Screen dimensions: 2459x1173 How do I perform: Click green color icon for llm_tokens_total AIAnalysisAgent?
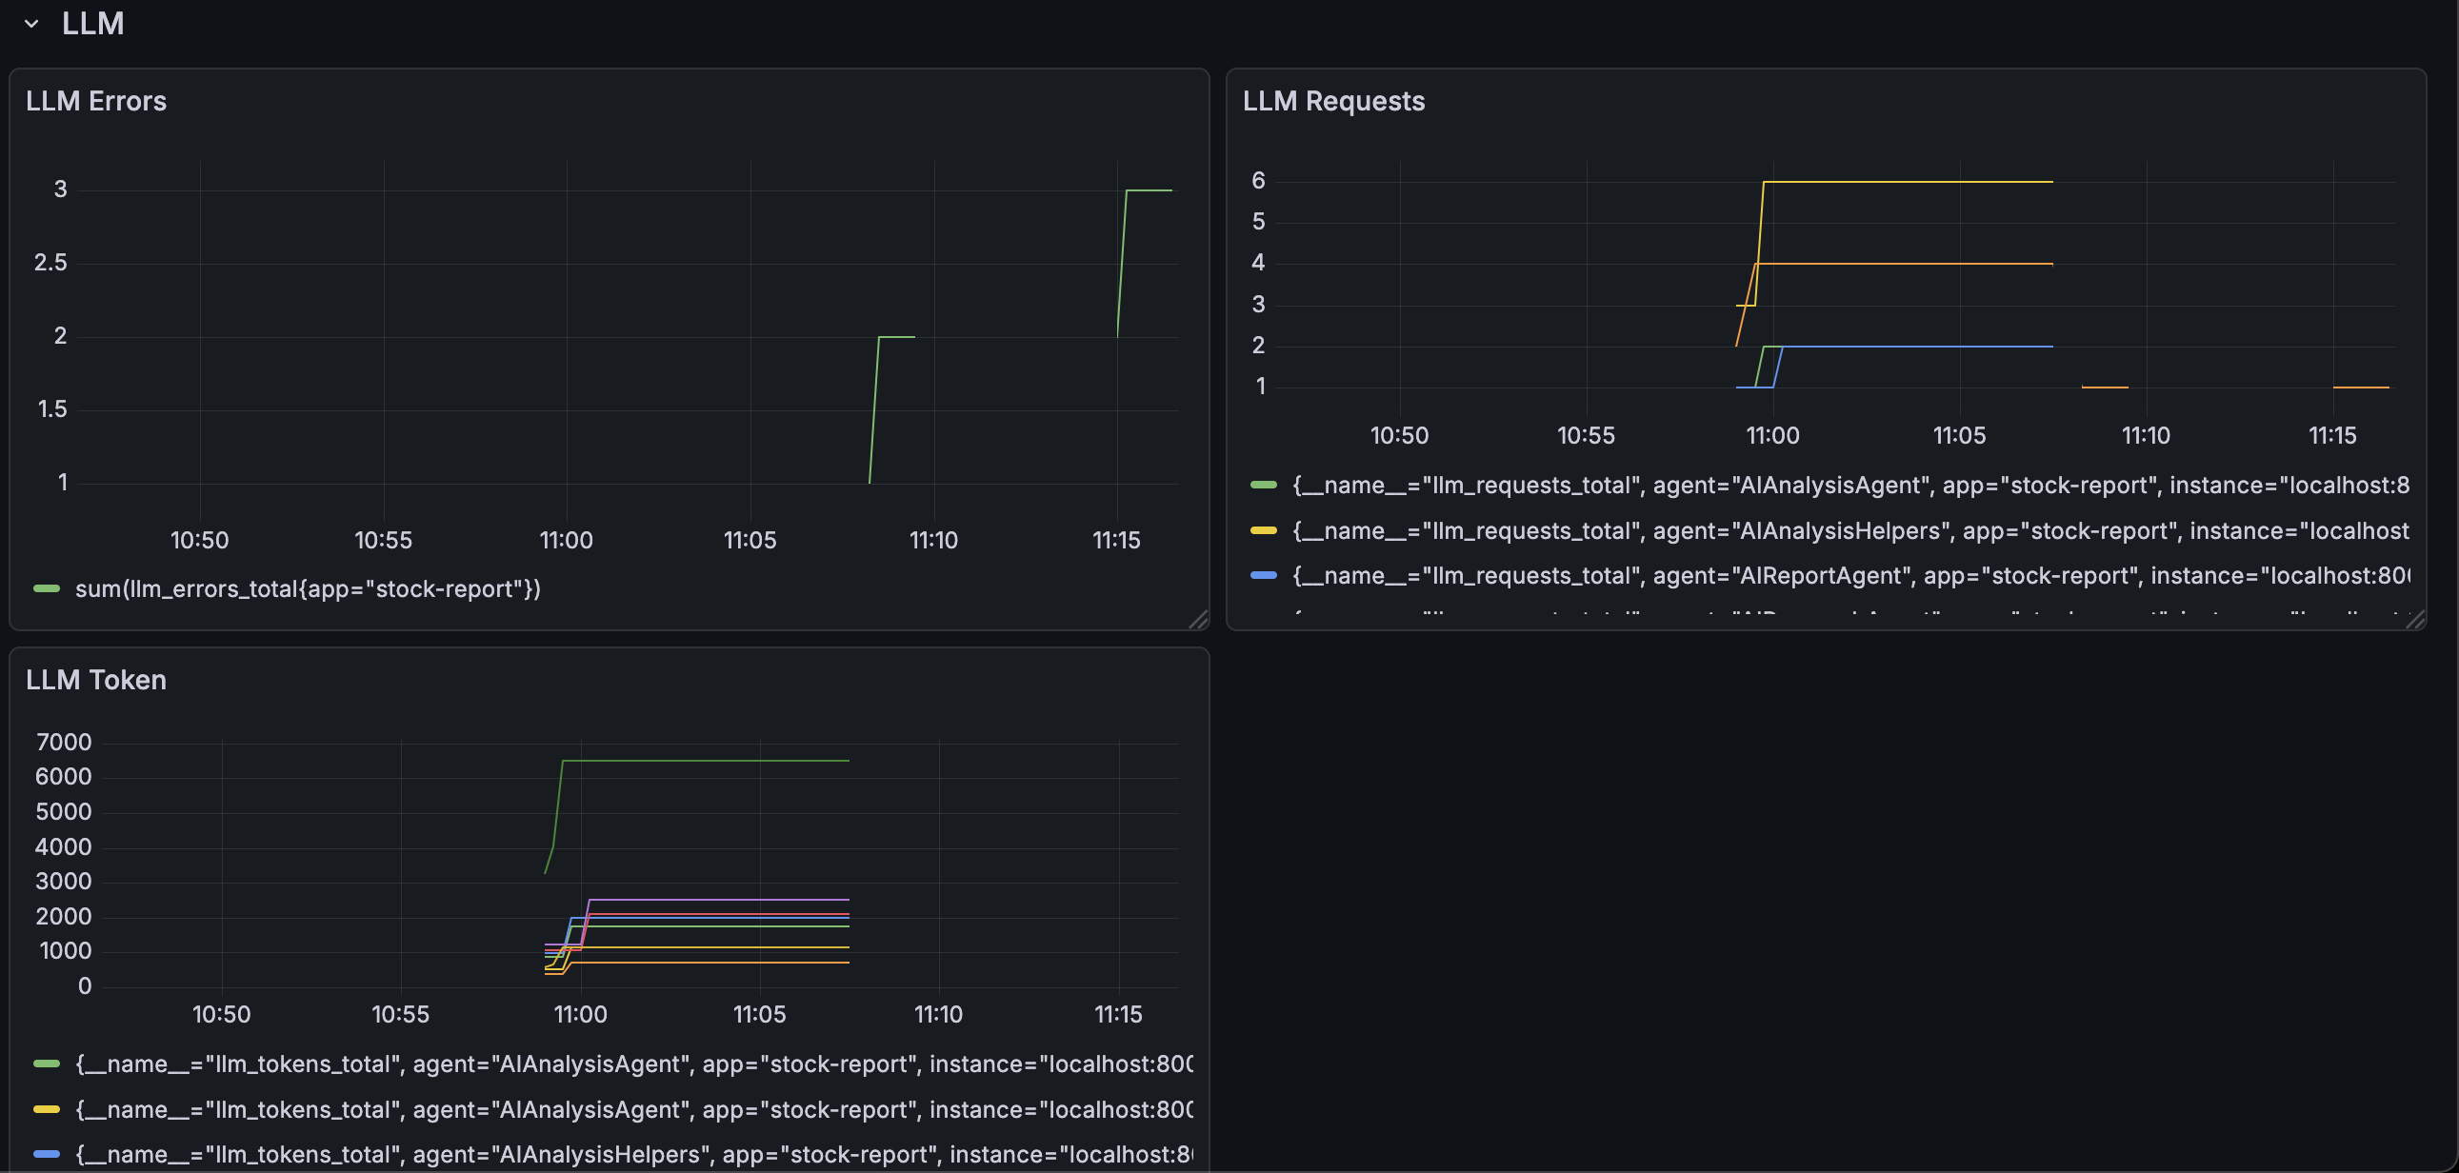coord(47,1064)
